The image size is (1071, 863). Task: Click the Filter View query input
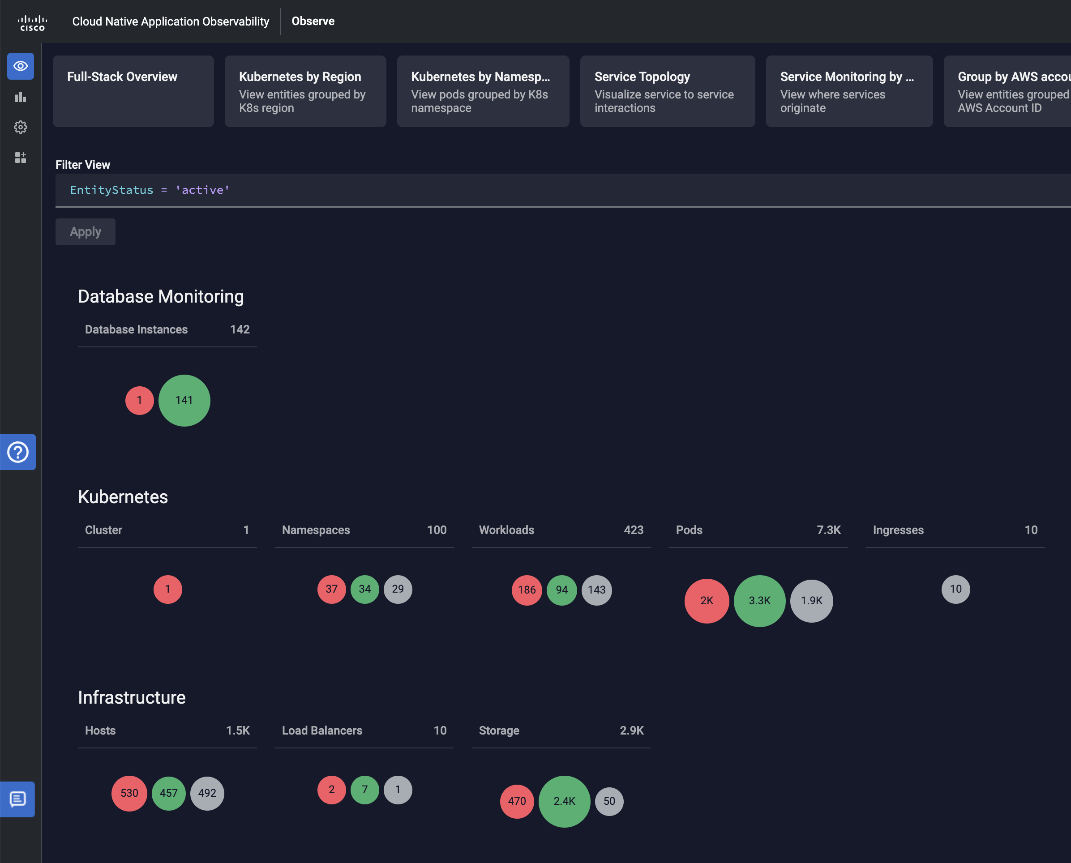coord(547,190)
